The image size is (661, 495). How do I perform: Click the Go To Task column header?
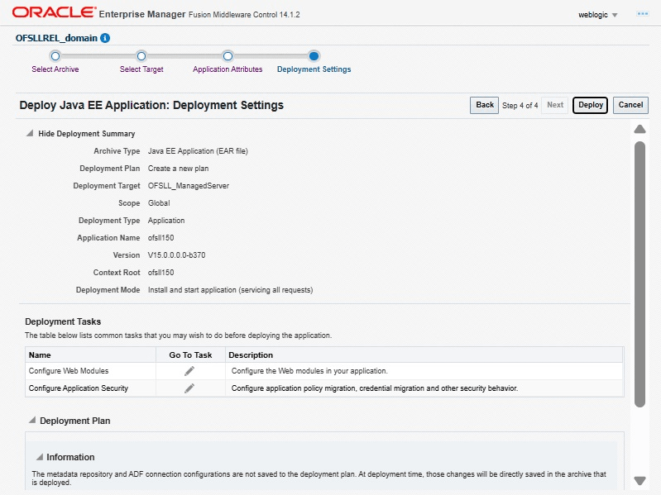(190, 355)
